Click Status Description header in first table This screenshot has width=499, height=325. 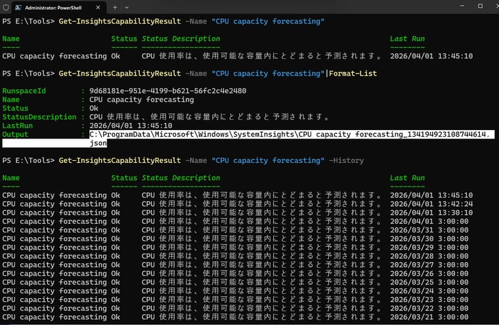point(181,39)
